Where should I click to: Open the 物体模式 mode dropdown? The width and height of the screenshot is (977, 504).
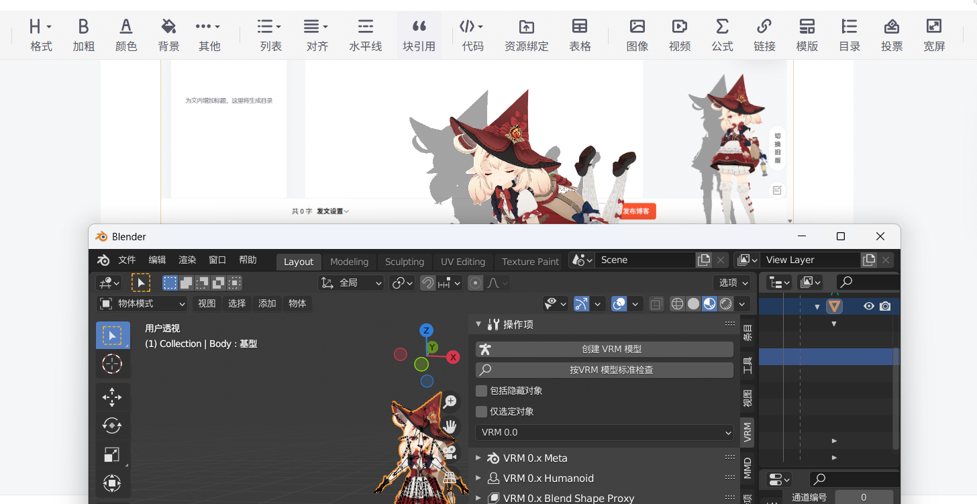click(144, 304)
